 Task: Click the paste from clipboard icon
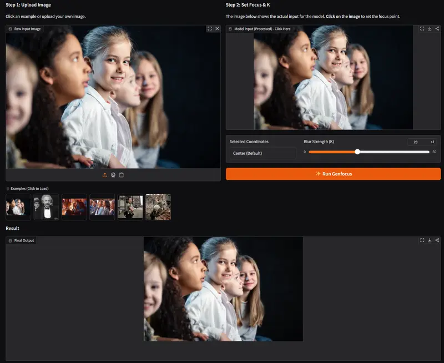[x=122, y=175]
